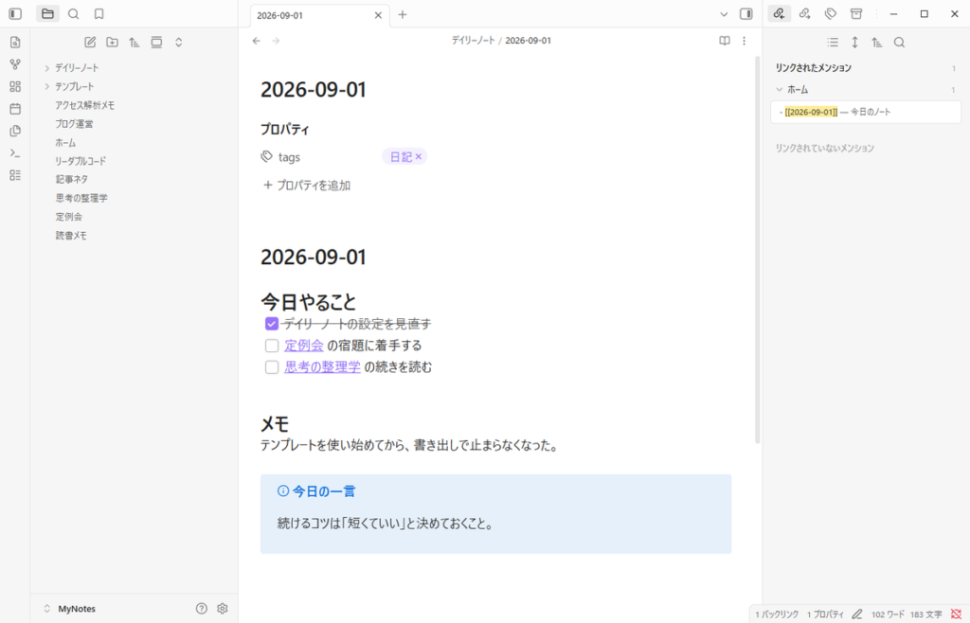Open the bottom ribbon list icon
The image size is (970, 623).
[x=15, y=175]
